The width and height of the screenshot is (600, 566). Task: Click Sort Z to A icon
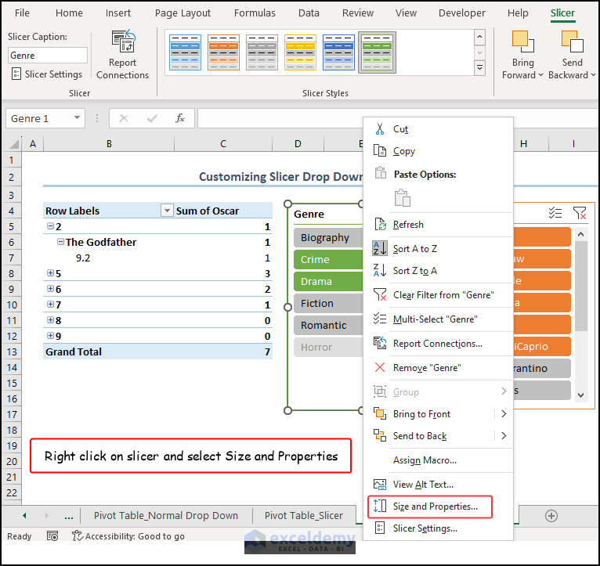[x=380, y=270]
